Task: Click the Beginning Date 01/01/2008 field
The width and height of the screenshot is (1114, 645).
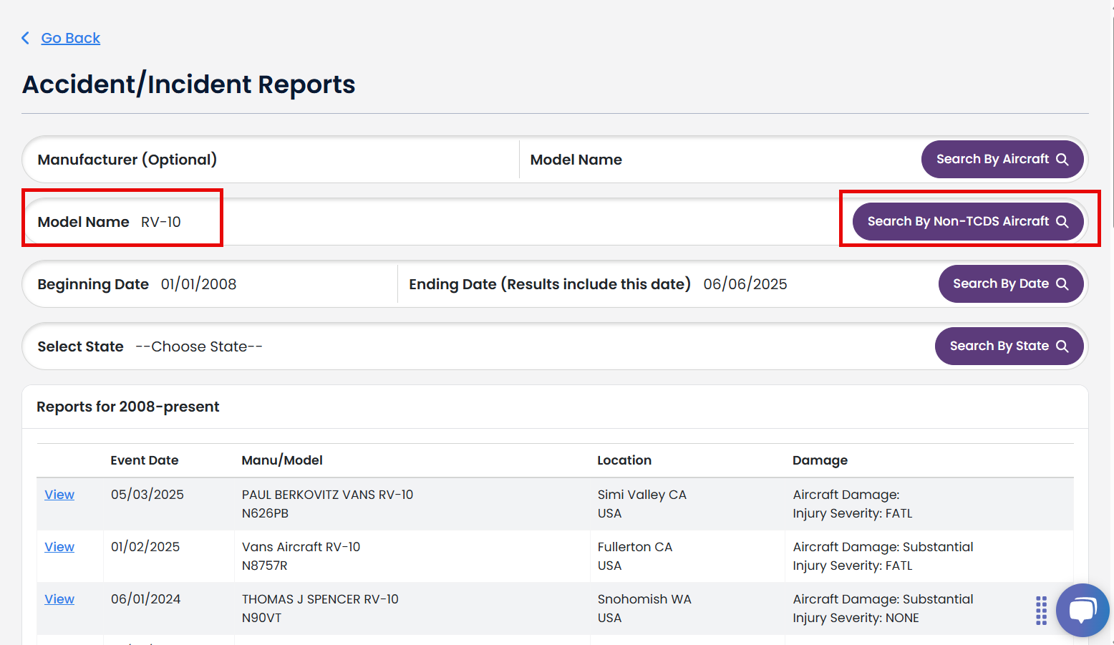Action: coord(198,283)
